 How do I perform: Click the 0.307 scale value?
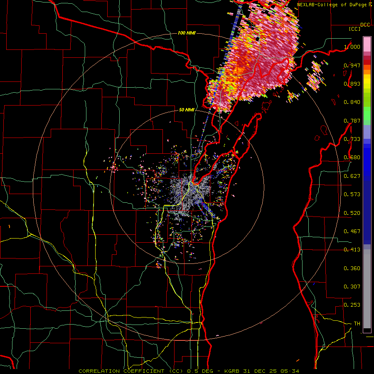[352, 287]
